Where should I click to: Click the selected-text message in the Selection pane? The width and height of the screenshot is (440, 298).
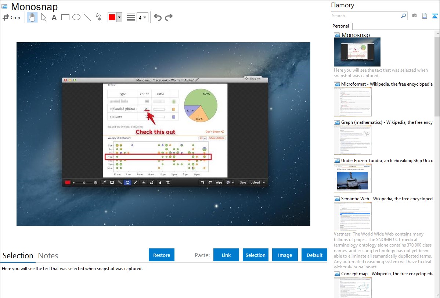coord(72,269)
